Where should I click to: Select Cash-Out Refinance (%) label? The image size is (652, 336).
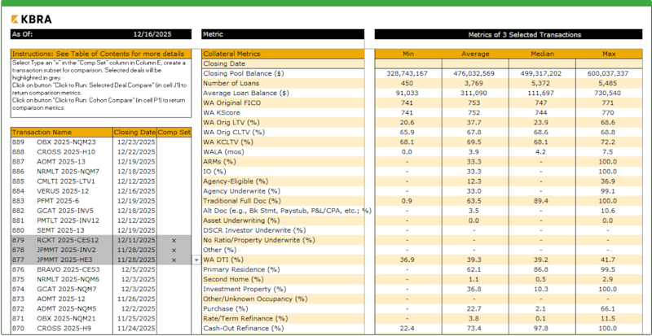[x=243, y=329]
